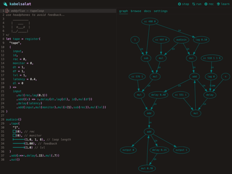Open the browse tab
Viewport: 232px width, 174px height.
(x=136, y=11)
